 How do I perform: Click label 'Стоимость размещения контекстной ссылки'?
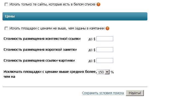[x=42, y=39]
